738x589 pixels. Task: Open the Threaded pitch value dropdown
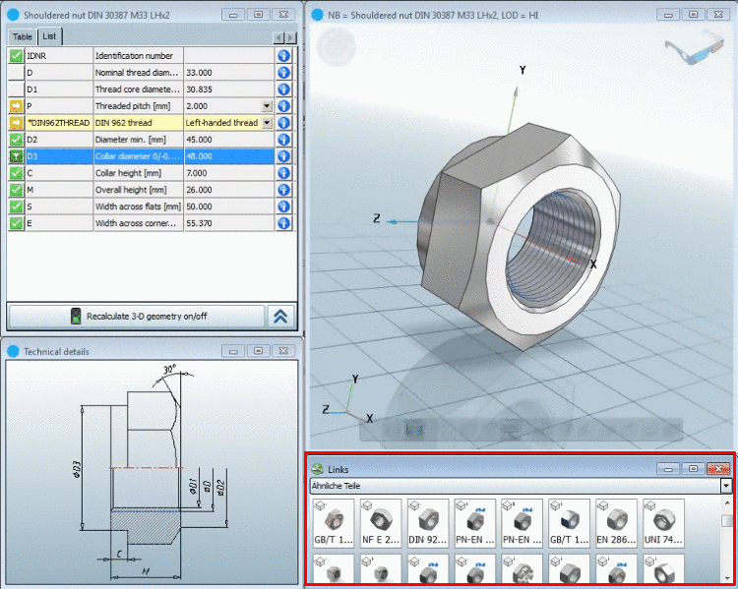point(267,106)
